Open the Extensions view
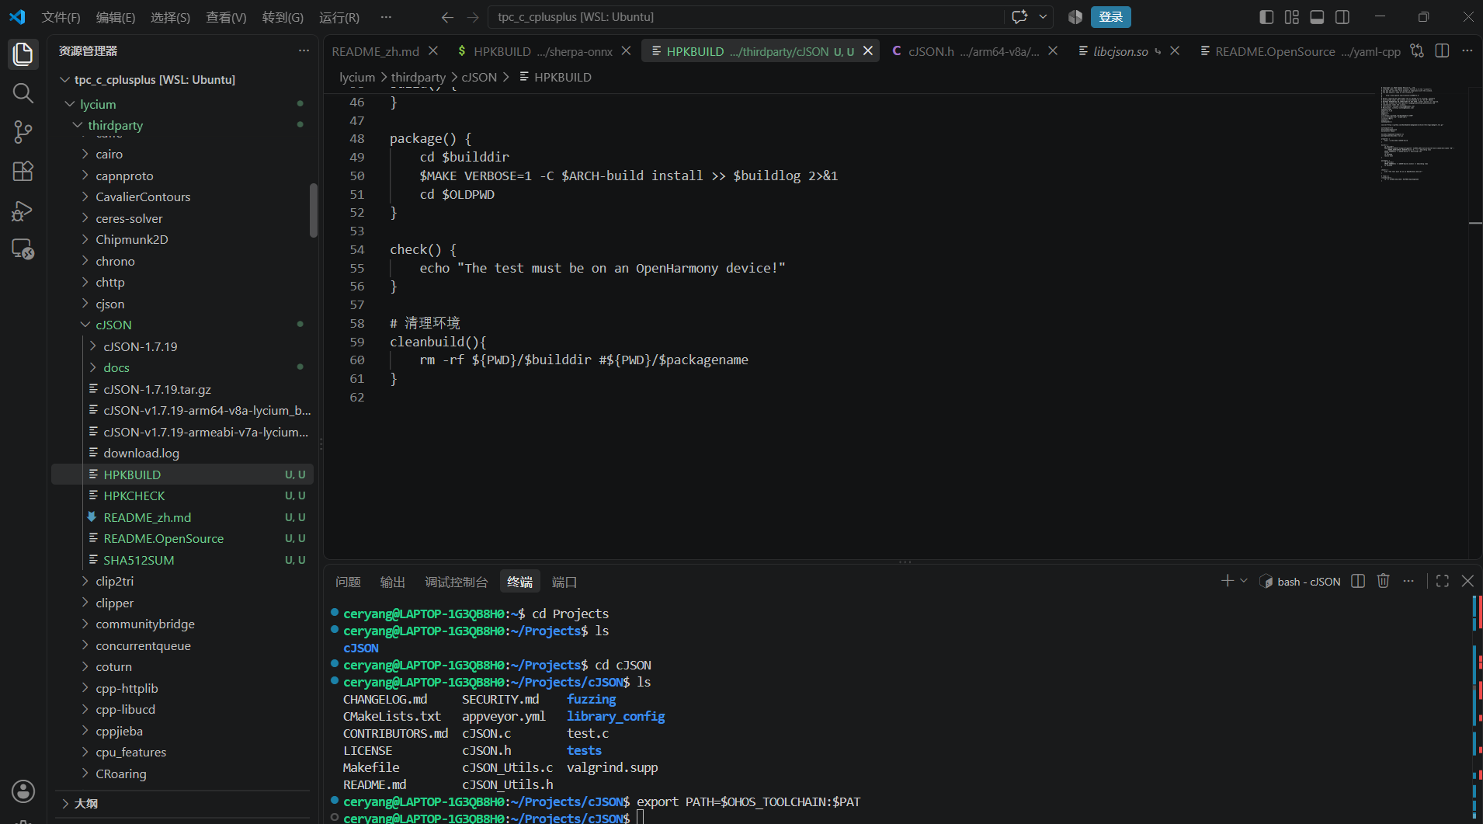The width and height of the screenshot is (1483, 824). (x=23, y=171)
